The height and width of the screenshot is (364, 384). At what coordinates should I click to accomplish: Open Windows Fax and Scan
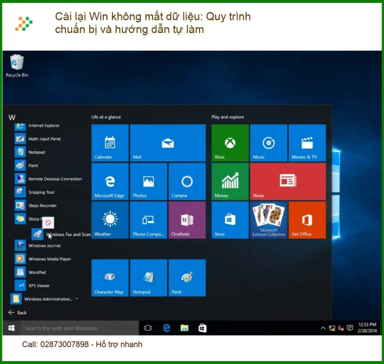(61, 234)
